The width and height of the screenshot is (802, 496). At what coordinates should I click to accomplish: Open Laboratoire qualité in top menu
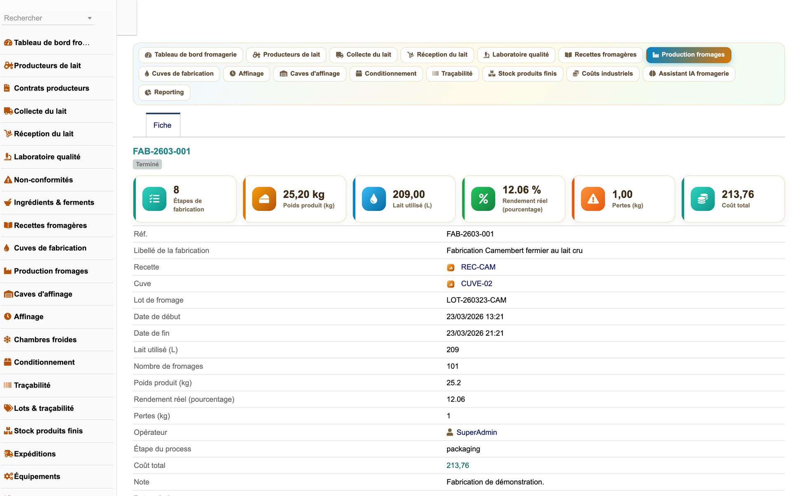click(x=516, y=55)
